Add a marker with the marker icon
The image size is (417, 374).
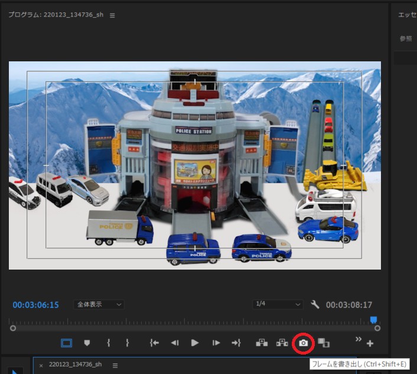click(x=87, y=343)
